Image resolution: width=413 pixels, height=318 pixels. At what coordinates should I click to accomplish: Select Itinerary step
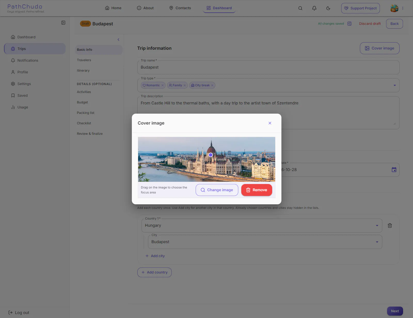99,71
